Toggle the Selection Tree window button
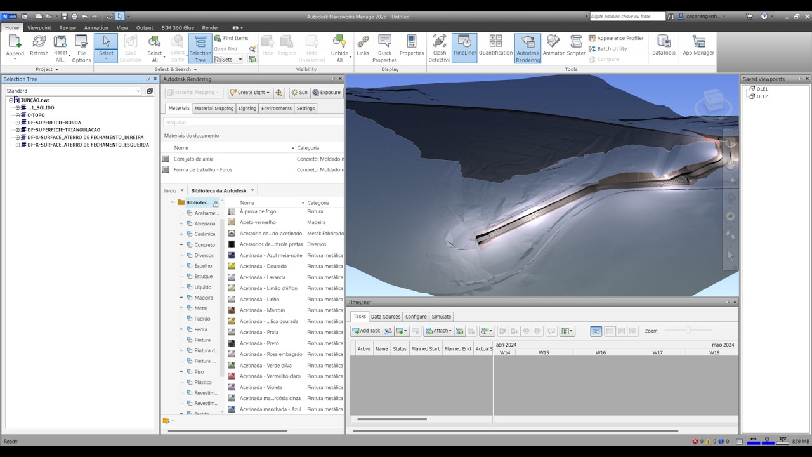 click(200, 48)
